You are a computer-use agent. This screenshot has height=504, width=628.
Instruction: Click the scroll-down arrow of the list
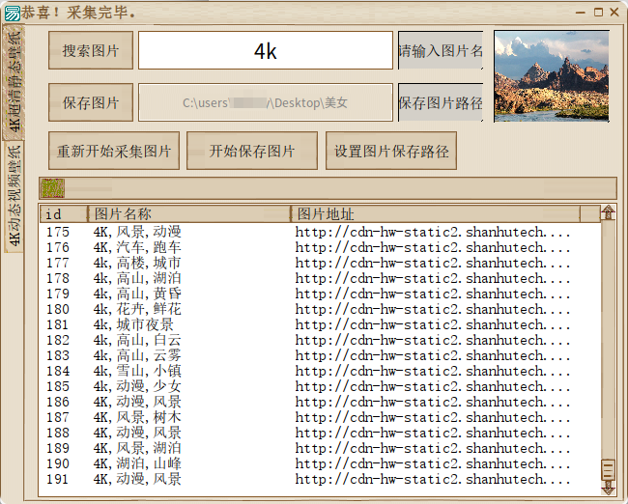tap(608, 489)
